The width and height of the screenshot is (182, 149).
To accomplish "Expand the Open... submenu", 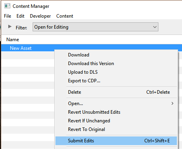I will (x=116, y=104).
